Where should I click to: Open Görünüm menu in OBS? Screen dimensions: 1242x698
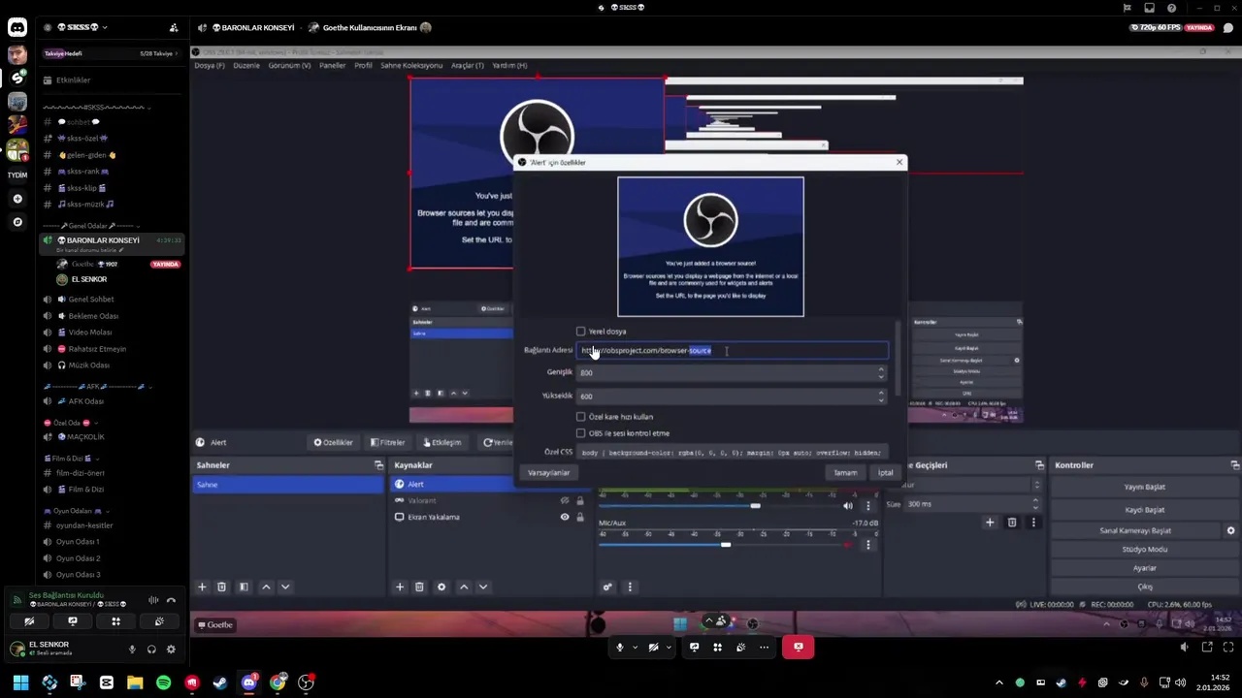pos(289,65)
